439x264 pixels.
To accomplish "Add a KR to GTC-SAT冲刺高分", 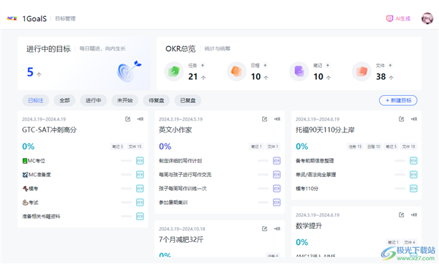I will 140,119.
